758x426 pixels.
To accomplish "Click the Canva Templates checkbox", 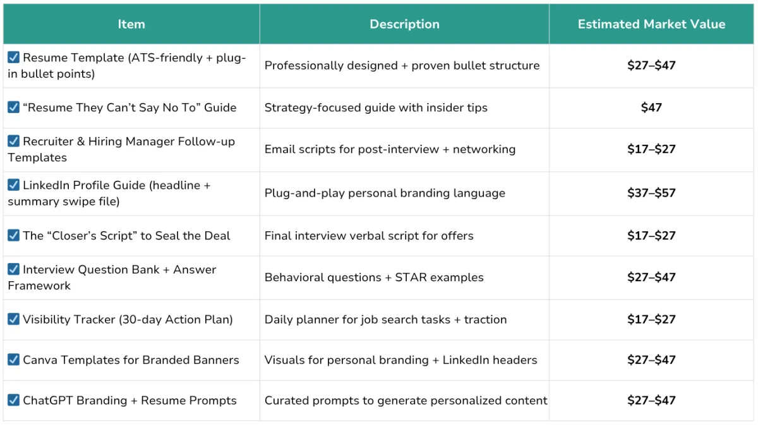I will point(13,359).
